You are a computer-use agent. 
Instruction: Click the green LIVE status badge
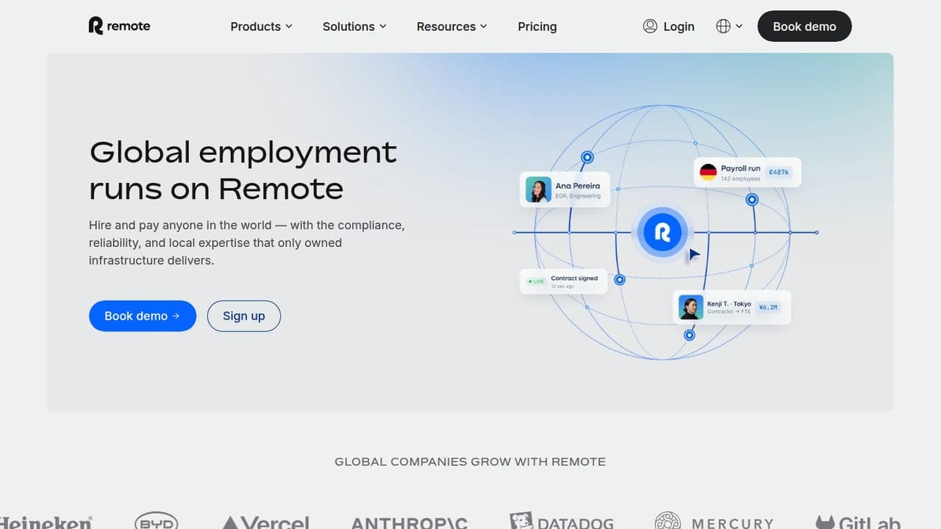click(536, 281)
